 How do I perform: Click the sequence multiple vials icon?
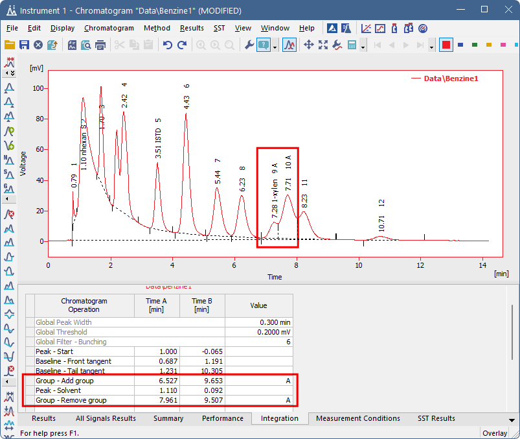[x=409, y=29]
